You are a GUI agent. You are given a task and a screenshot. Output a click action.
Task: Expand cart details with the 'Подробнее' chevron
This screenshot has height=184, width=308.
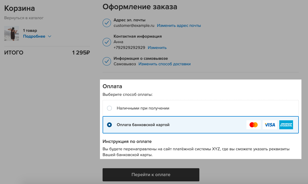click(x=49, y=36)
